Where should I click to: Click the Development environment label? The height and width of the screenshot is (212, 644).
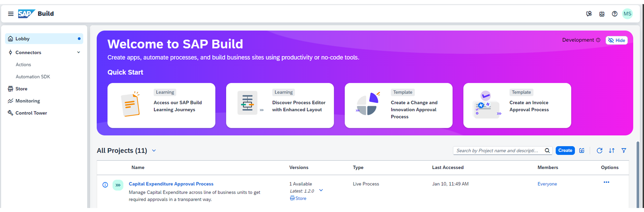pos(578,40)
